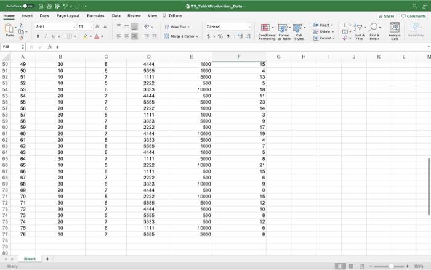Screen dimensions: 431x270
Task: Click the Share button
Action: (386, 16)
